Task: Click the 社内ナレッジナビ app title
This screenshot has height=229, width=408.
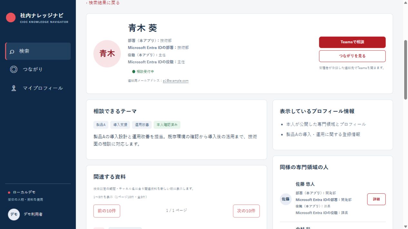Action: click(x=42, y=15)
